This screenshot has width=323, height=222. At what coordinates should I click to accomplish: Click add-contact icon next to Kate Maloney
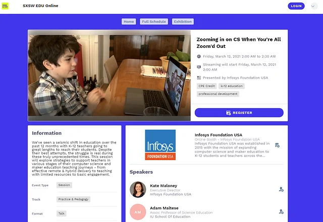pyautogui.click(x=281, y=189)
